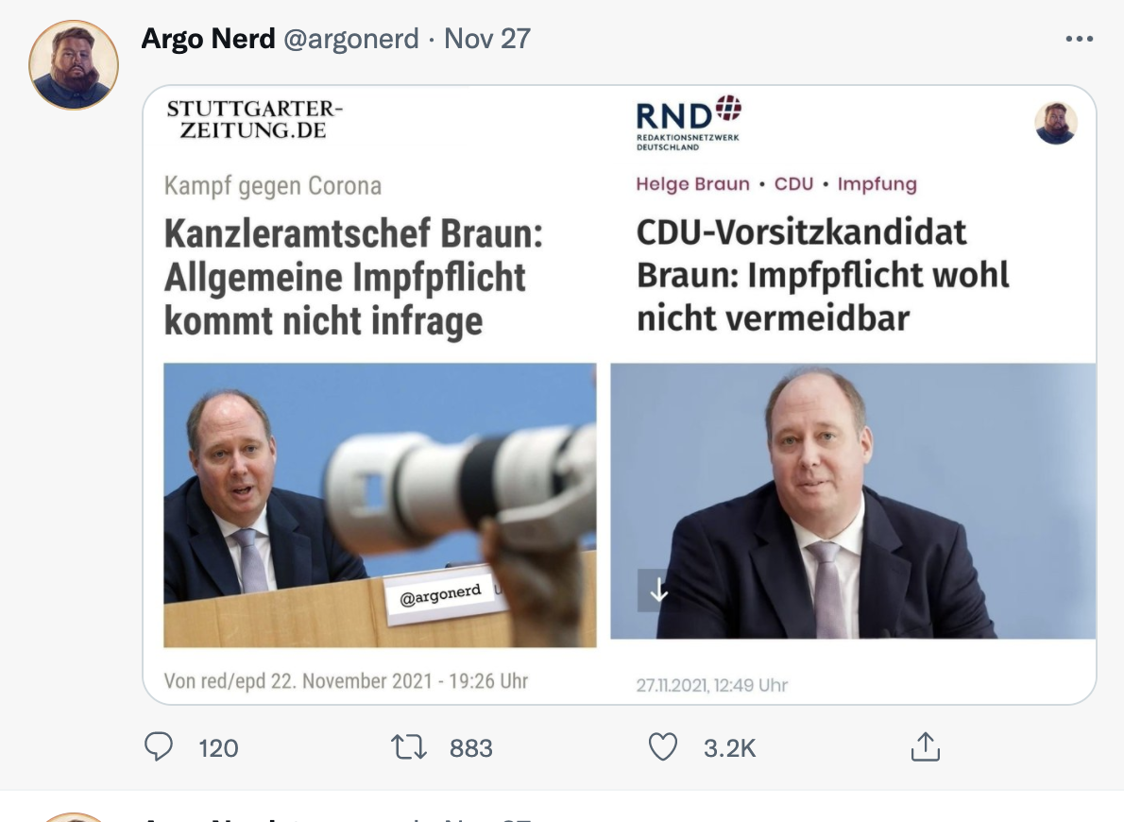Click the "Kampf gegen Corona" category label
The height and width of the screenshot is (822, 1124).
pos(273,185)
